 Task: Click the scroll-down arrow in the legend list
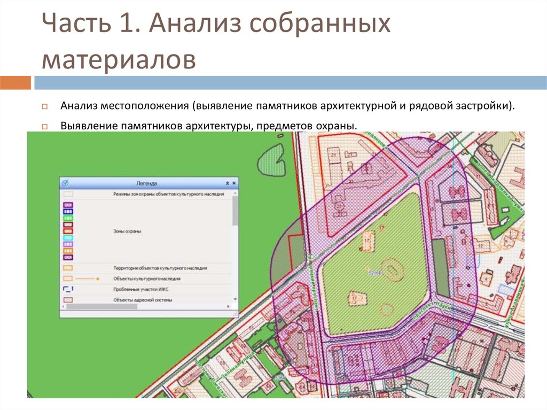coord(235,299)
